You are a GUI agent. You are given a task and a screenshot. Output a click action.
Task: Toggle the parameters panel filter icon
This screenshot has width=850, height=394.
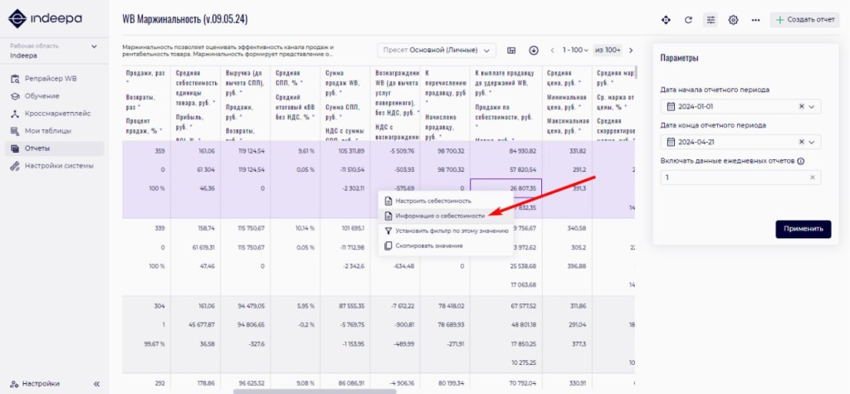pyautogui.click(x=711, y=20)
